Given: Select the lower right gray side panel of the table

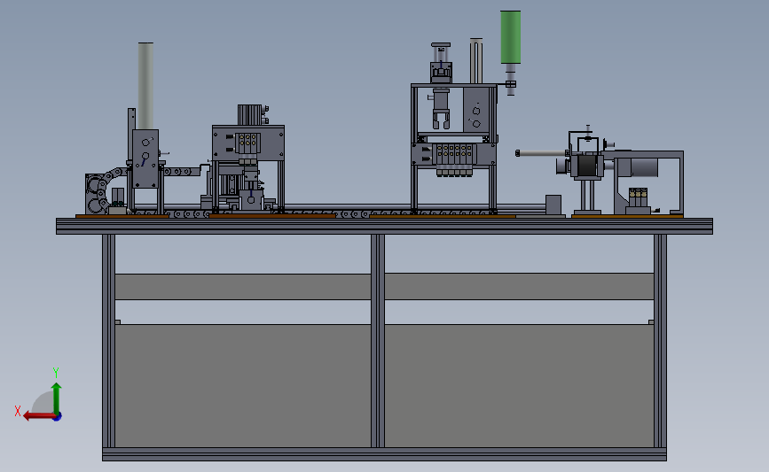Looking at the screenshot, I should point(519,385).
